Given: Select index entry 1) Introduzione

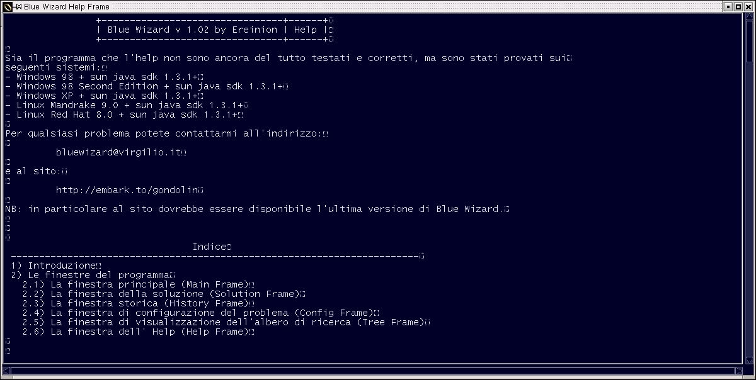Looking at the screenshot, I should [53, 265].
